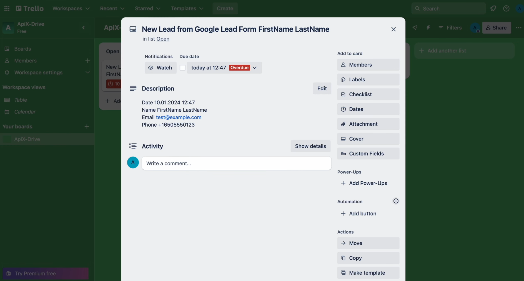Viewport: 524px width, 281px height.
Task: Click your account avatar in top right
Action: [x=519, y=8]
